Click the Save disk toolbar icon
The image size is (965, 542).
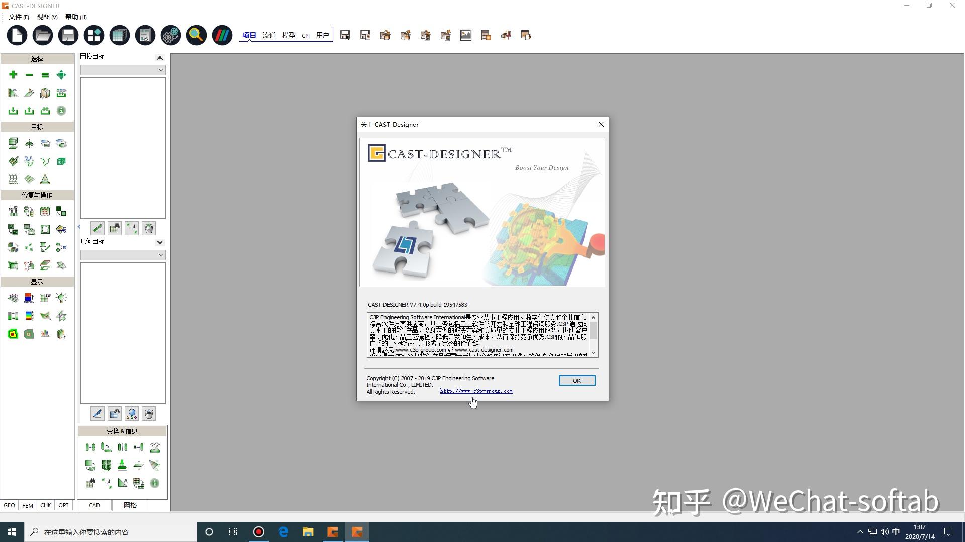(x=68, y=35)
